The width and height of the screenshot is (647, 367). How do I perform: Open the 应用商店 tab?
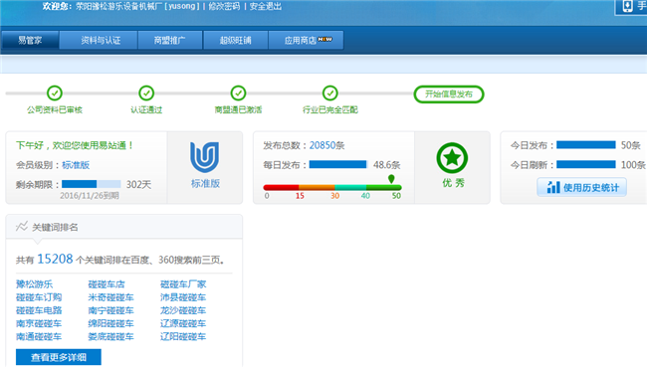(x=306, y=40)
